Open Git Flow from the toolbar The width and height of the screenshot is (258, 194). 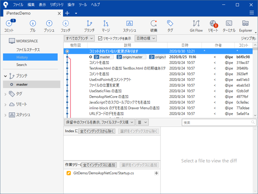196,26
